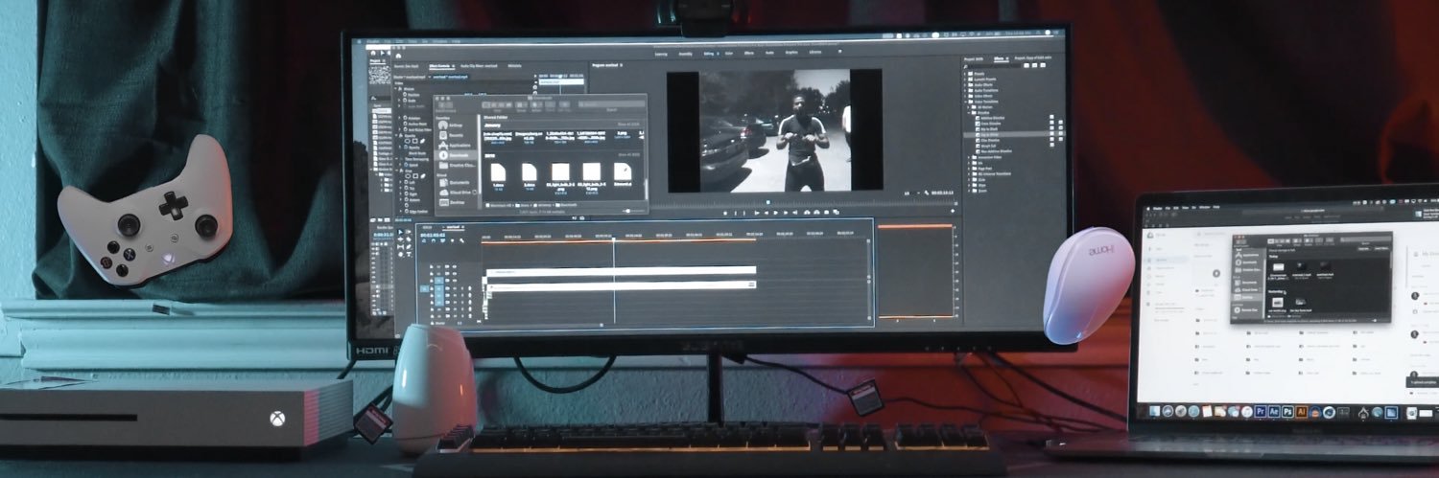
Task: Toggle Snap in the timeline header
Action: [434, 240]
